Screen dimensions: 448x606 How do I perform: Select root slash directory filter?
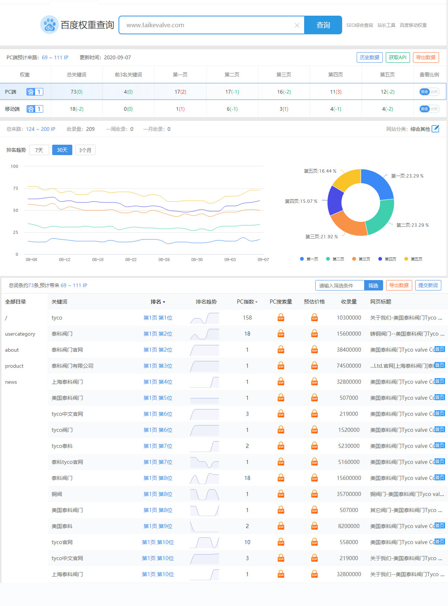tap(6, 318)
